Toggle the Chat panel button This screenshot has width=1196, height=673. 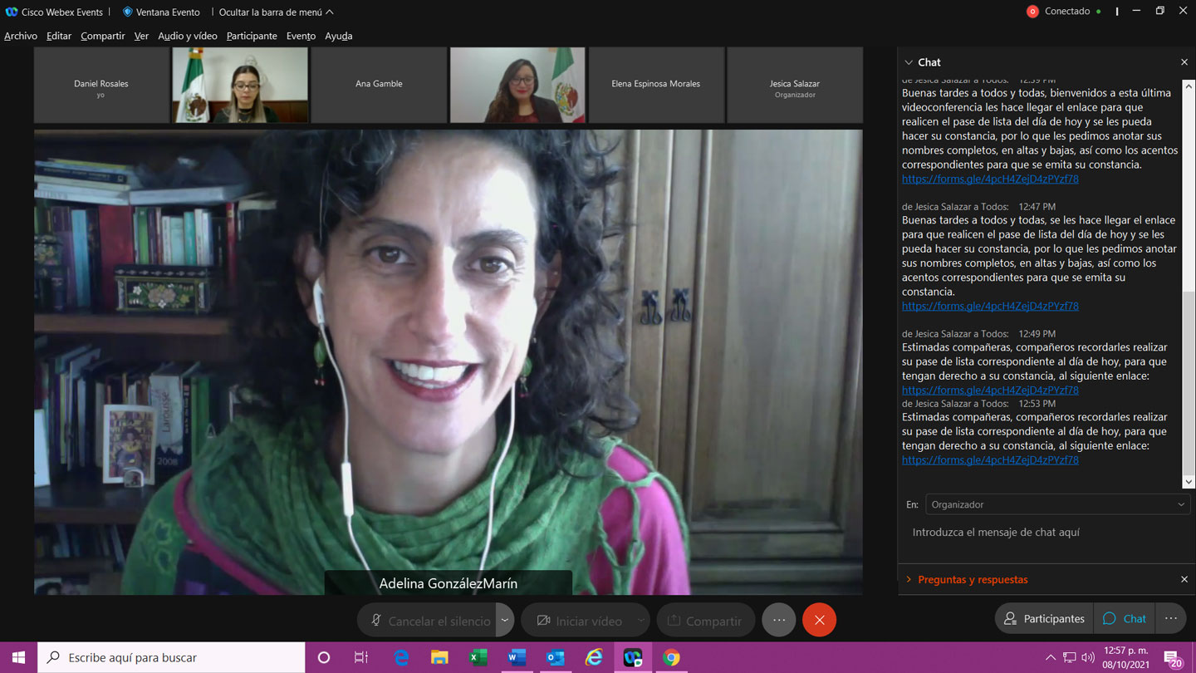pyautogui.click(x=1124, y=618)
